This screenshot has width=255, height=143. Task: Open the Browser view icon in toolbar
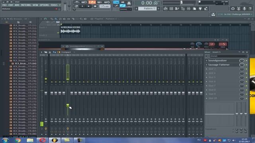pyautogui.click(x=183, y=9)
